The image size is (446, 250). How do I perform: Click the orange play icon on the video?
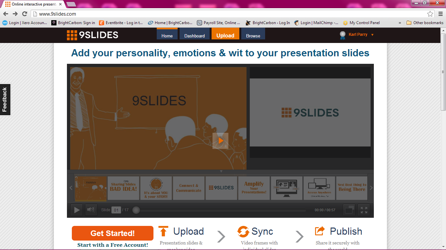tap(220, 141)
